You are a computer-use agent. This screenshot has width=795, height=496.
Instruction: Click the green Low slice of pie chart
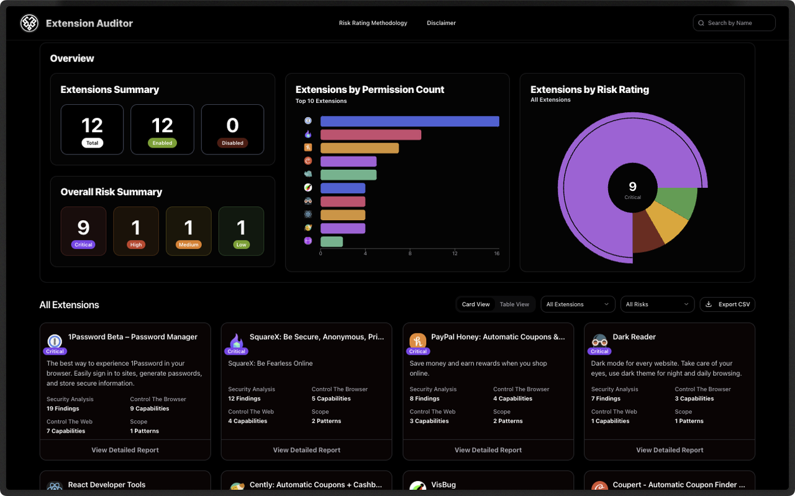(x=677, y=202)
